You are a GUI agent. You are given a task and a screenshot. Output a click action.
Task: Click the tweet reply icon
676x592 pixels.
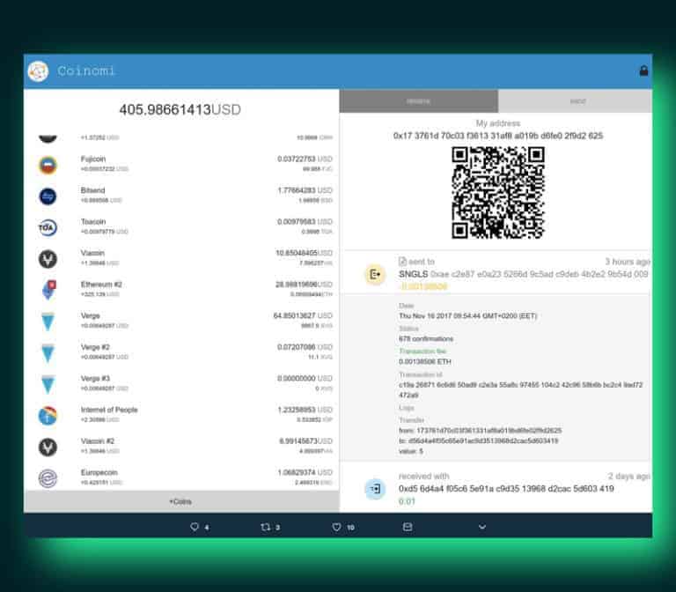pyautogui.click(x=195, y=527)
